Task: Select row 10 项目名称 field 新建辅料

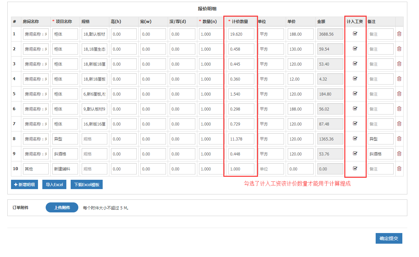Action: (65, 169)
